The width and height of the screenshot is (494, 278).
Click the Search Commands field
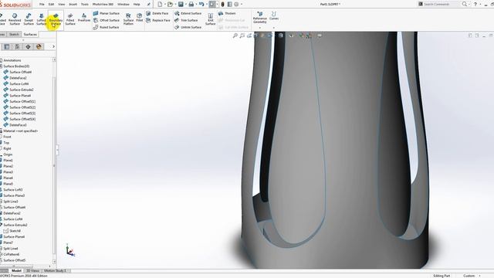coord(440,4)
